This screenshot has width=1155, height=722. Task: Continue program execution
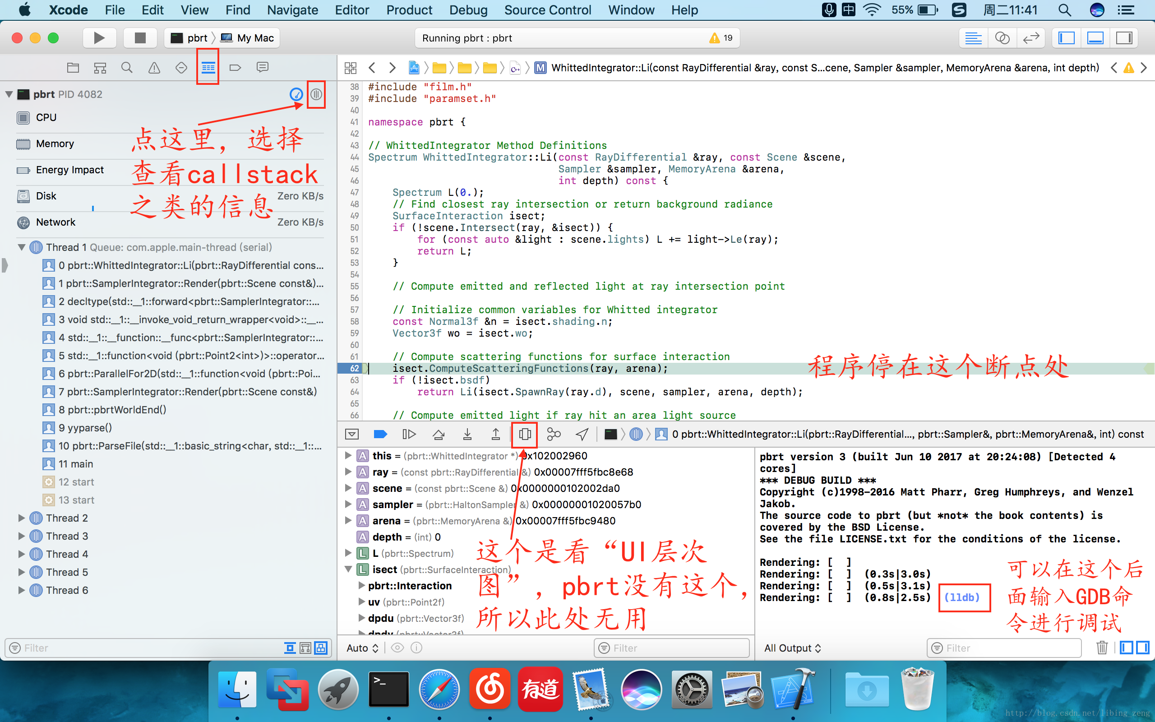pyautogui.click(x=409, y=434)
